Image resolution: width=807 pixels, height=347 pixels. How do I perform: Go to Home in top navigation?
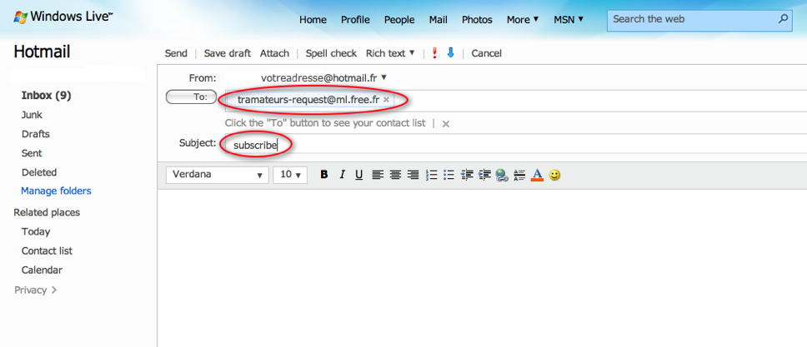313,19
